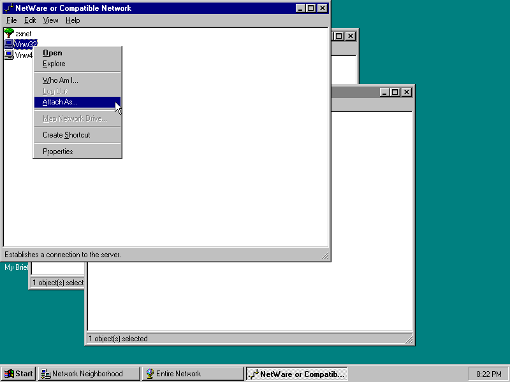Choose Open from the context menu
This screenshot has width=510, height=382.
point(77,53)
